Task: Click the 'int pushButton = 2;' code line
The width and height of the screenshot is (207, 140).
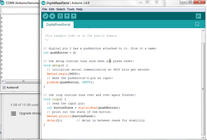Action: [x=60, y=53]
